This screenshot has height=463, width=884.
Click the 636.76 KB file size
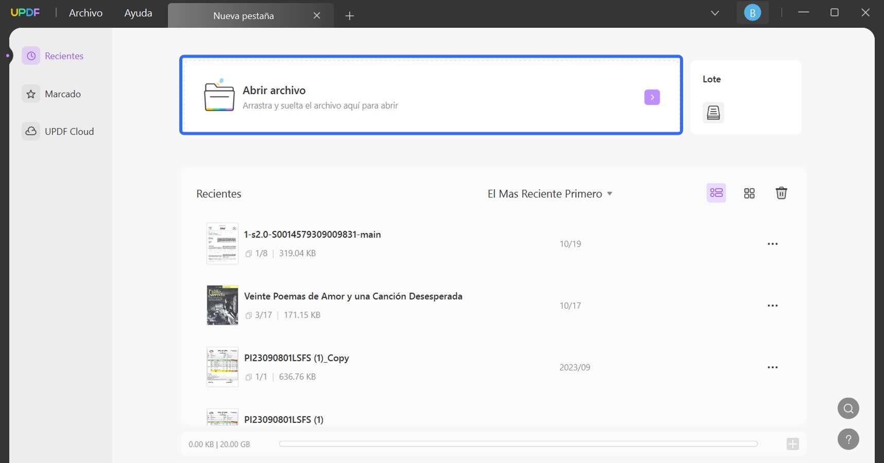[x=297, y=377]
